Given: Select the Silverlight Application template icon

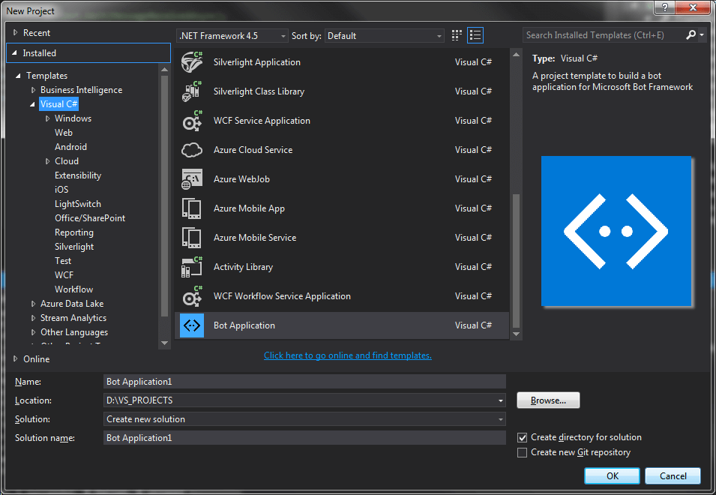Looking at the screenshot, I should [192, 62].
